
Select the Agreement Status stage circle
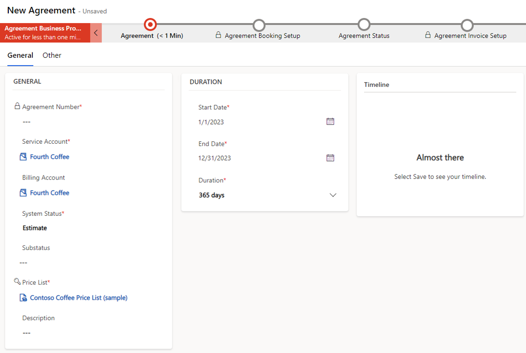tap(364, 24)
